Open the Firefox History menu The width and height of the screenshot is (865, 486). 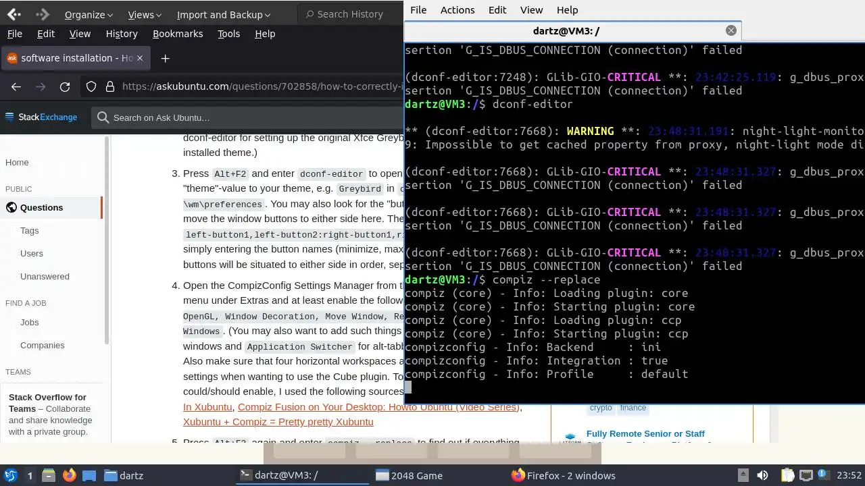[122, 34]
